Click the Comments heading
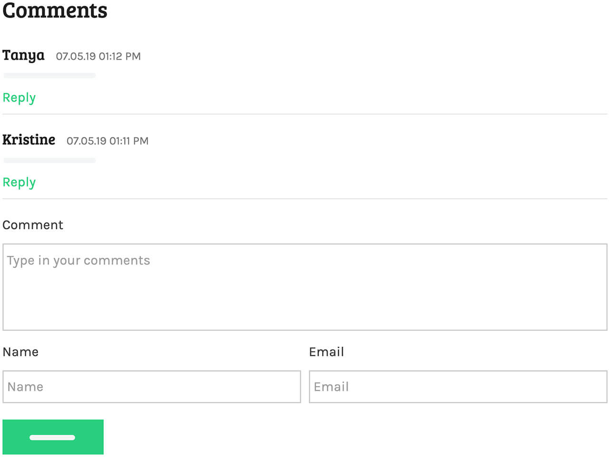Viewport: 609px width, 457px height. pyautogui.click(x=55, y=10)
